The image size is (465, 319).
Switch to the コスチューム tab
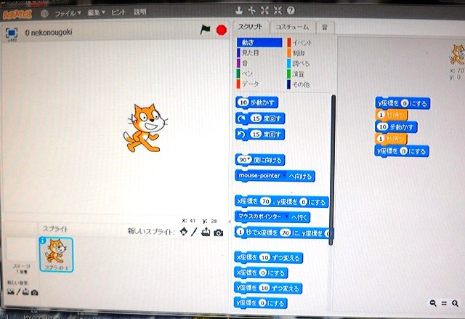point(292,28)
